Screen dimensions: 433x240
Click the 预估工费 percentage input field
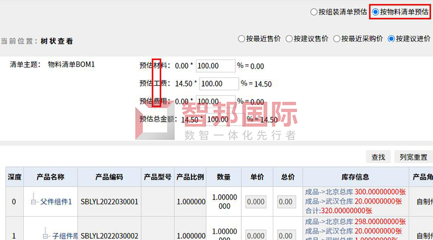click(219, 84)
